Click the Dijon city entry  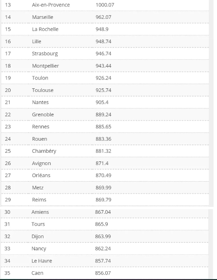point(38,236)
